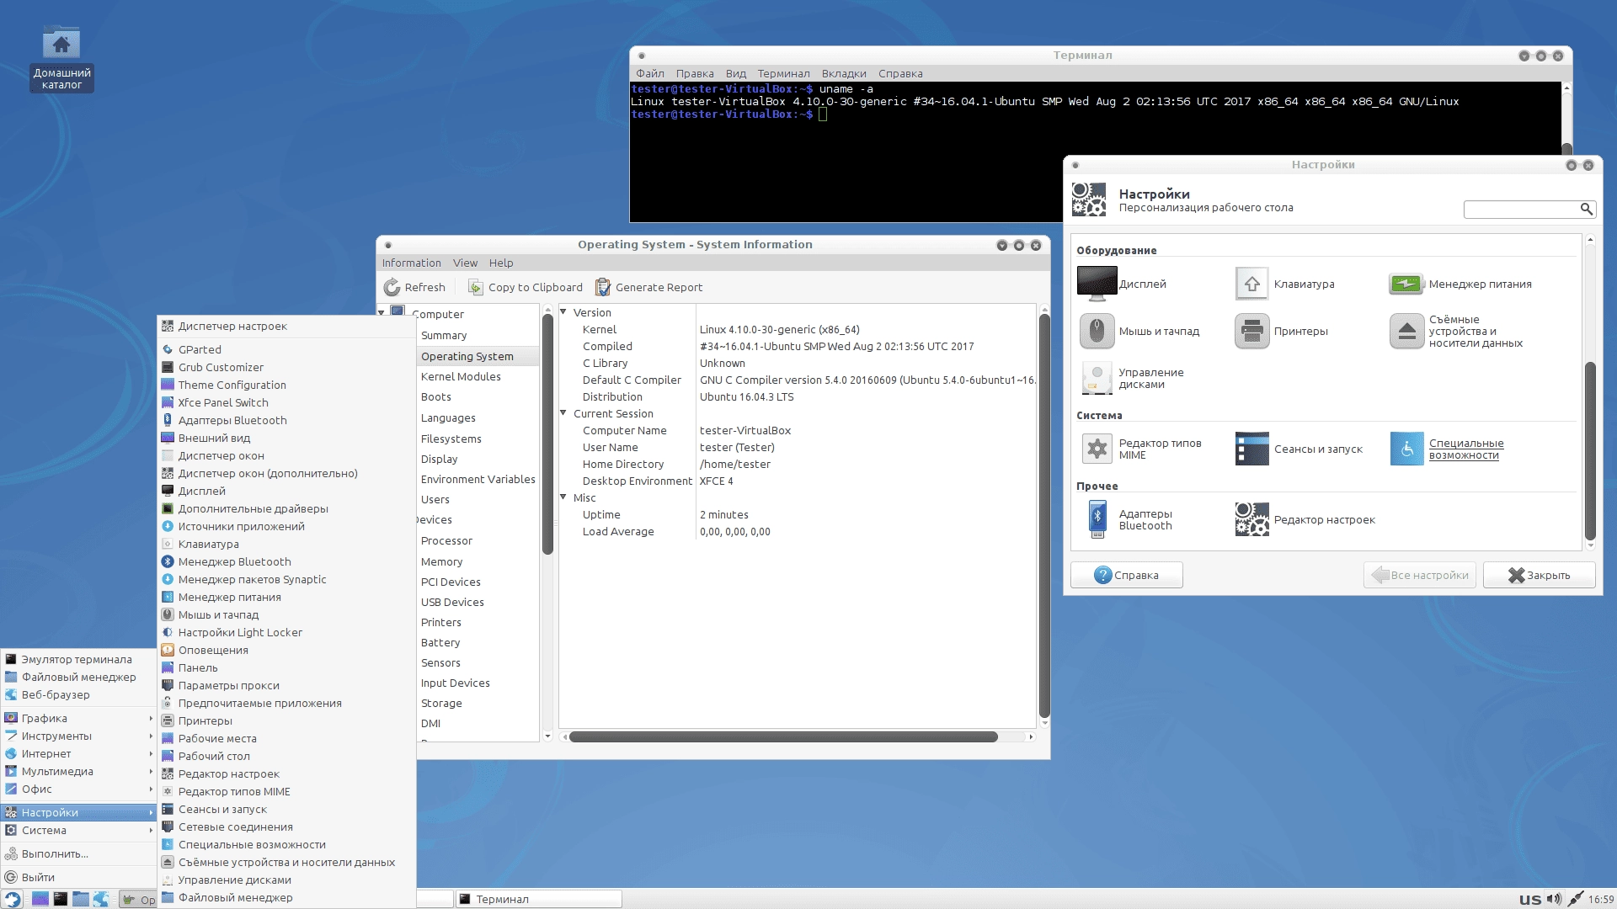
Task: Collapse the Computer tree node
Action: pyautogui.click(x=382, y=313)
